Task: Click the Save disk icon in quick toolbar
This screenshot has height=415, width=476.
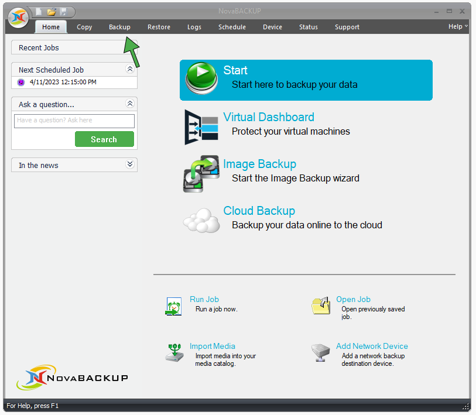Action: tap(63, 12)
